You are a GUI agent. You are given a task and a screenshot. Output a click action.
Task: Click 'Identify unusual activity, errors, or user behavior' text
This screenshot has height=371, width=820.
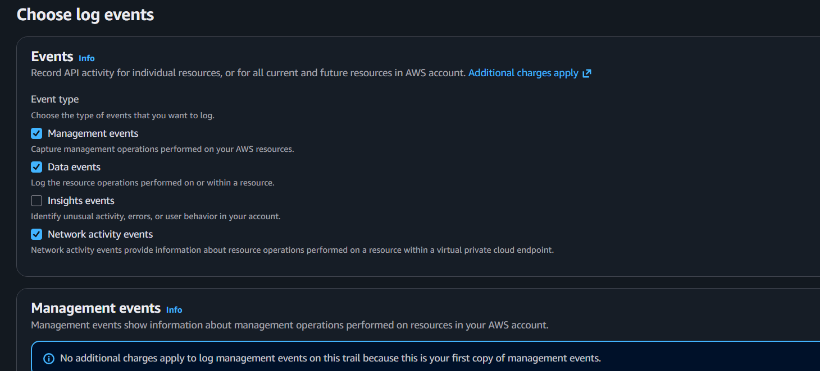(x=156, y=216)
